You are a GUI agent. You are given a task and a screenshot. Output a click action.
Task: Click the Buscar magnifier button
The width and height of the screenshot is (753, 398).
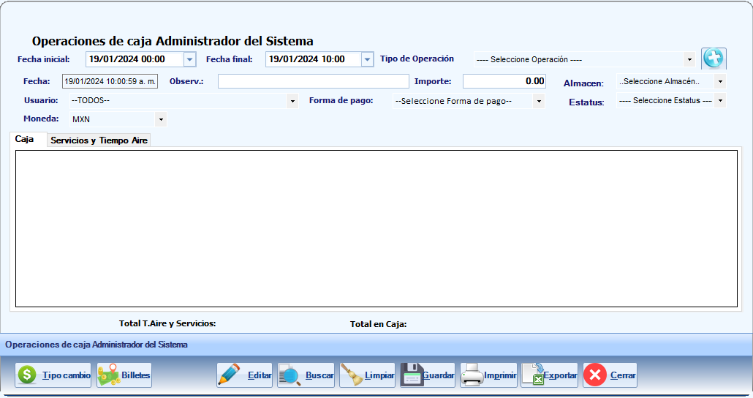tap(306, 375)
